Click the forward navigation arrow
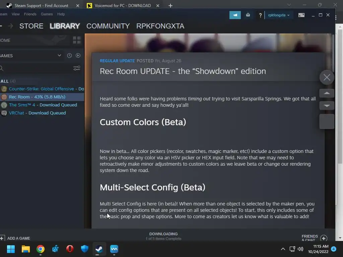 [10, 26]
